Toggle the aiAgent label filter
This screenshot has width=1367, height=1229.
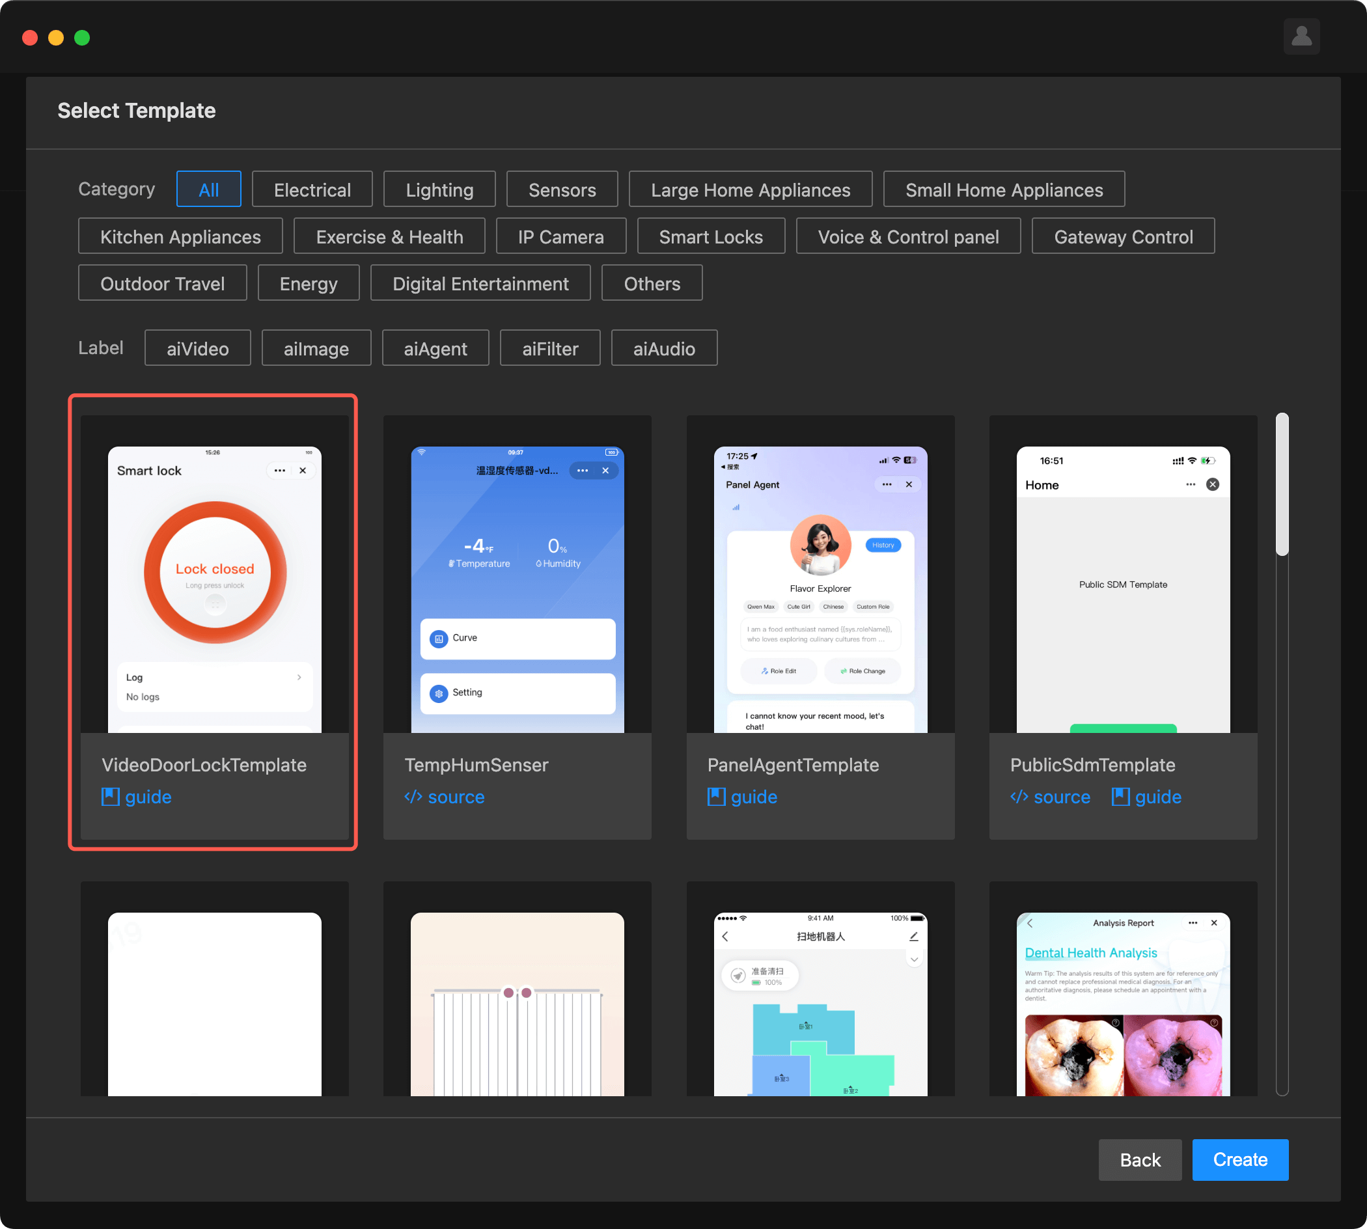(x=435, y=348)
